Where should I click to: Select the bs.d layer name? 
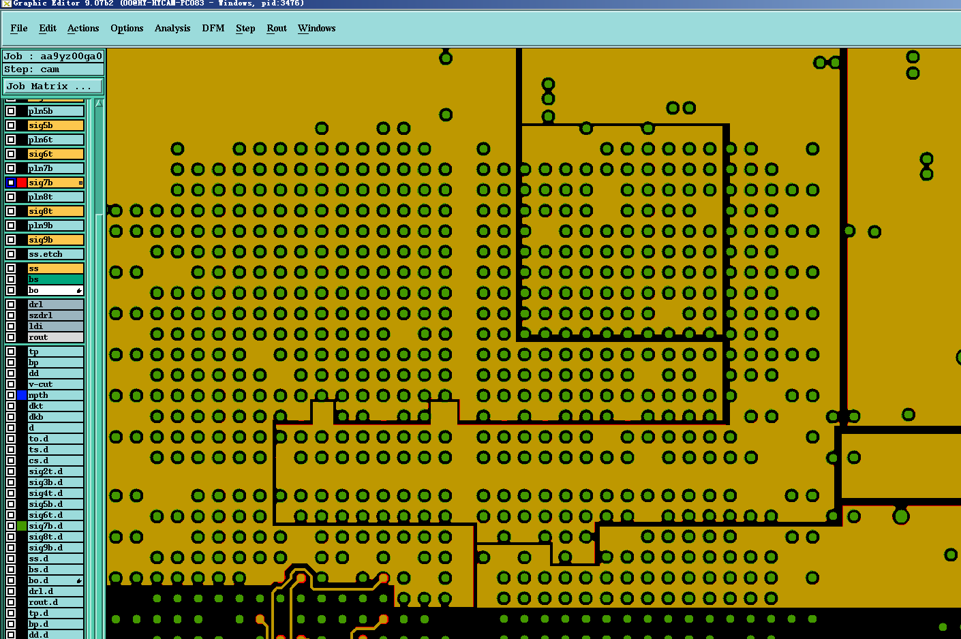tap(55, 570)
